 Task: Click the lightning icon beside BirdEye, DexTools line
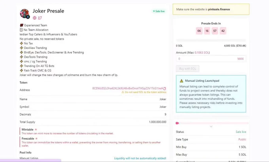[x=21, y=52]
